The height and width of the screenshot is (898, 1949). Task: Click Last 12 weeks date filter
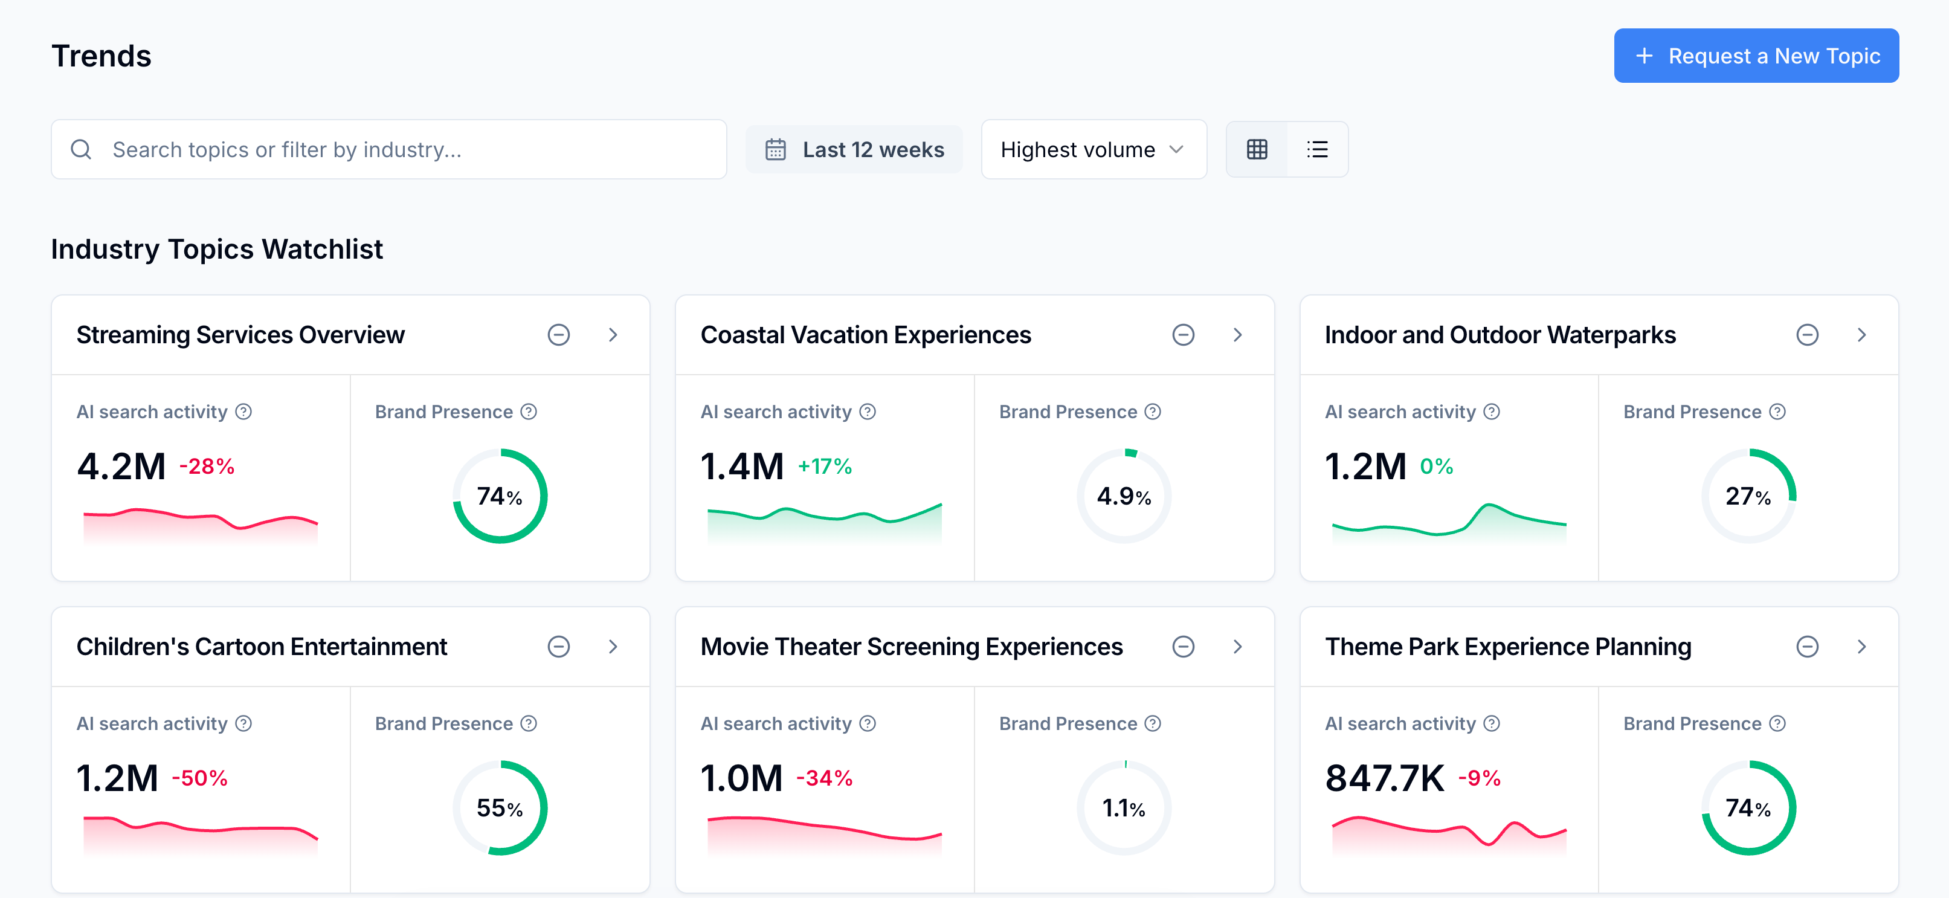(x=854, y=149)
